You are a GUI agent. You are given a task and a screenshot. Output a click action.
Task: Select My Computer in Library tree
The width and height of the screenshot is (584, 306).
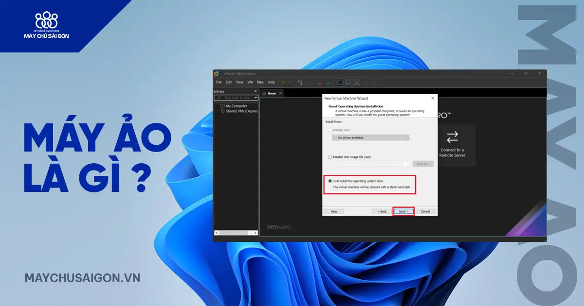pos(236,106)
